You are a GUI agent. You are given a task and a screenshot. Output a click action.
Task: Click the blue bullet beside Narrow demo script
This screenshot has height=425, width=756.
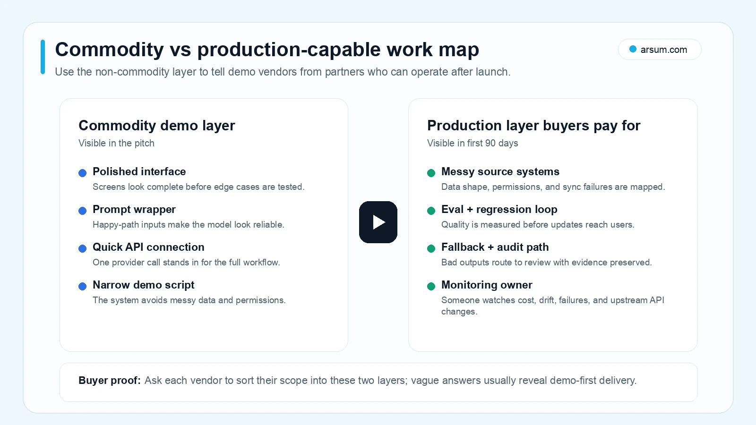coord(83,286)
